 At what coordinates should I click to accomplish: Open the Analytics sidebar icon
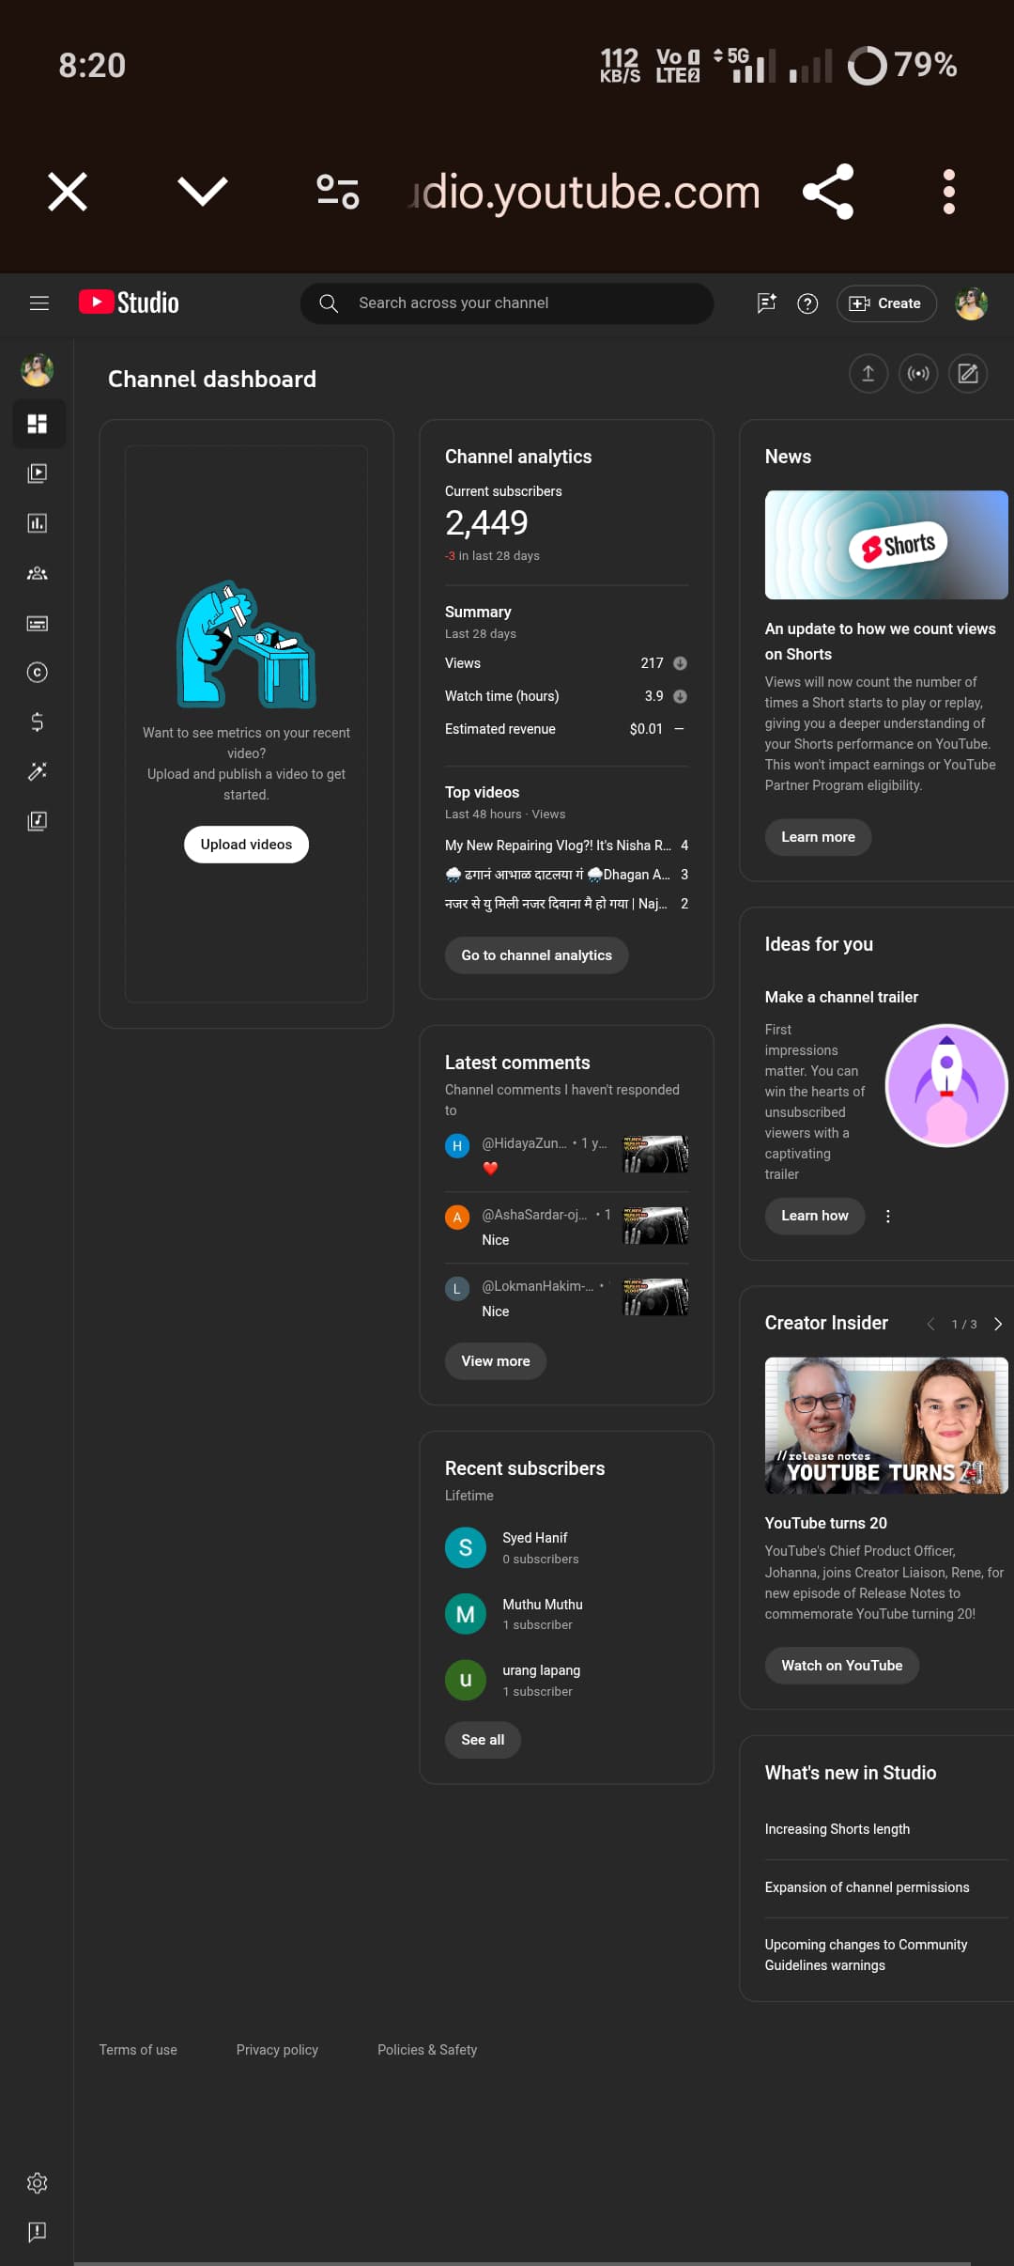tap(38, 523)
